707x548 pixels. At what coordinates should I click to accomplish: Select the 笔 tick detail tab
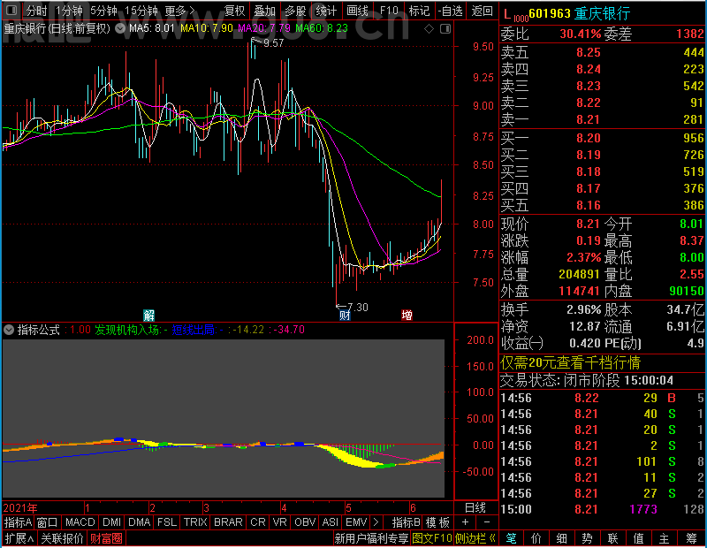(511, 538)
